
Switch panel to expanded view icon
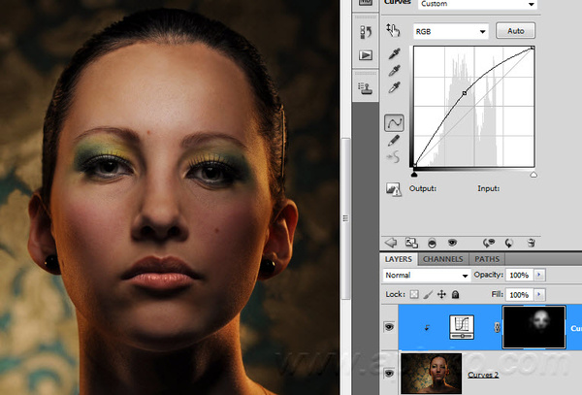[x=411, y=243]
